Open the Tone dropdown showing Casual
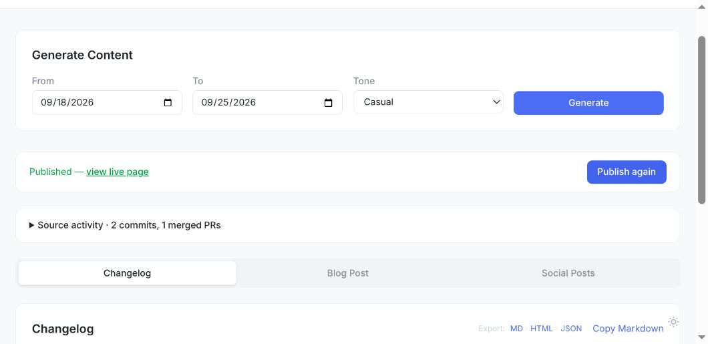The image size is (708, 344). pos(428,102)
